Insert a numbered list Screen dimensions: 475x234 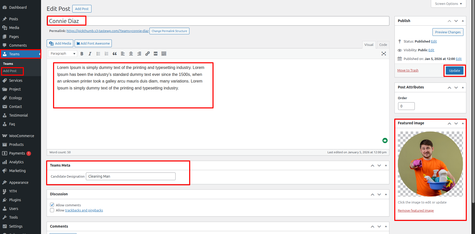106,54
